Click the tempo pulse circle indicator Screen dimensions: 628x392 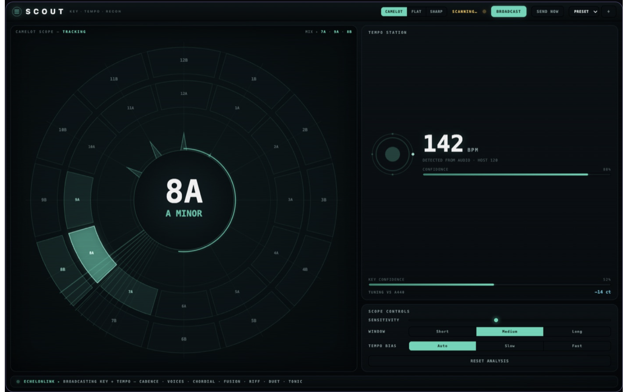[x=392, y=154]
